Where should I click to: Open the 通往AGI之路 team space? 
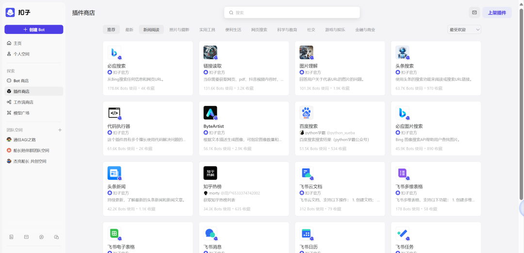pyautogui.click(x=24, y=140)
